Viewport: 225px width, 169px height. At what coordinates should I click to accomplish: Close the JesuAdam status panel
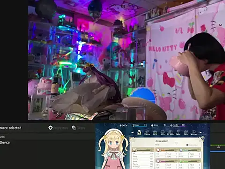[x=202, y=138]
